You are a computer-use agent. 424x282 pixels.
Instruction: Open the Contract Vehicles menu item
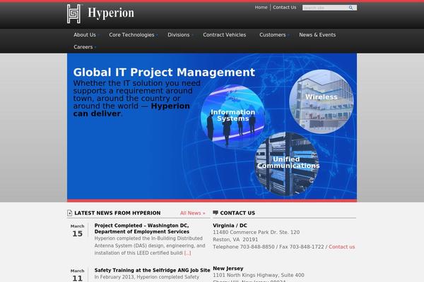[225, 35]
